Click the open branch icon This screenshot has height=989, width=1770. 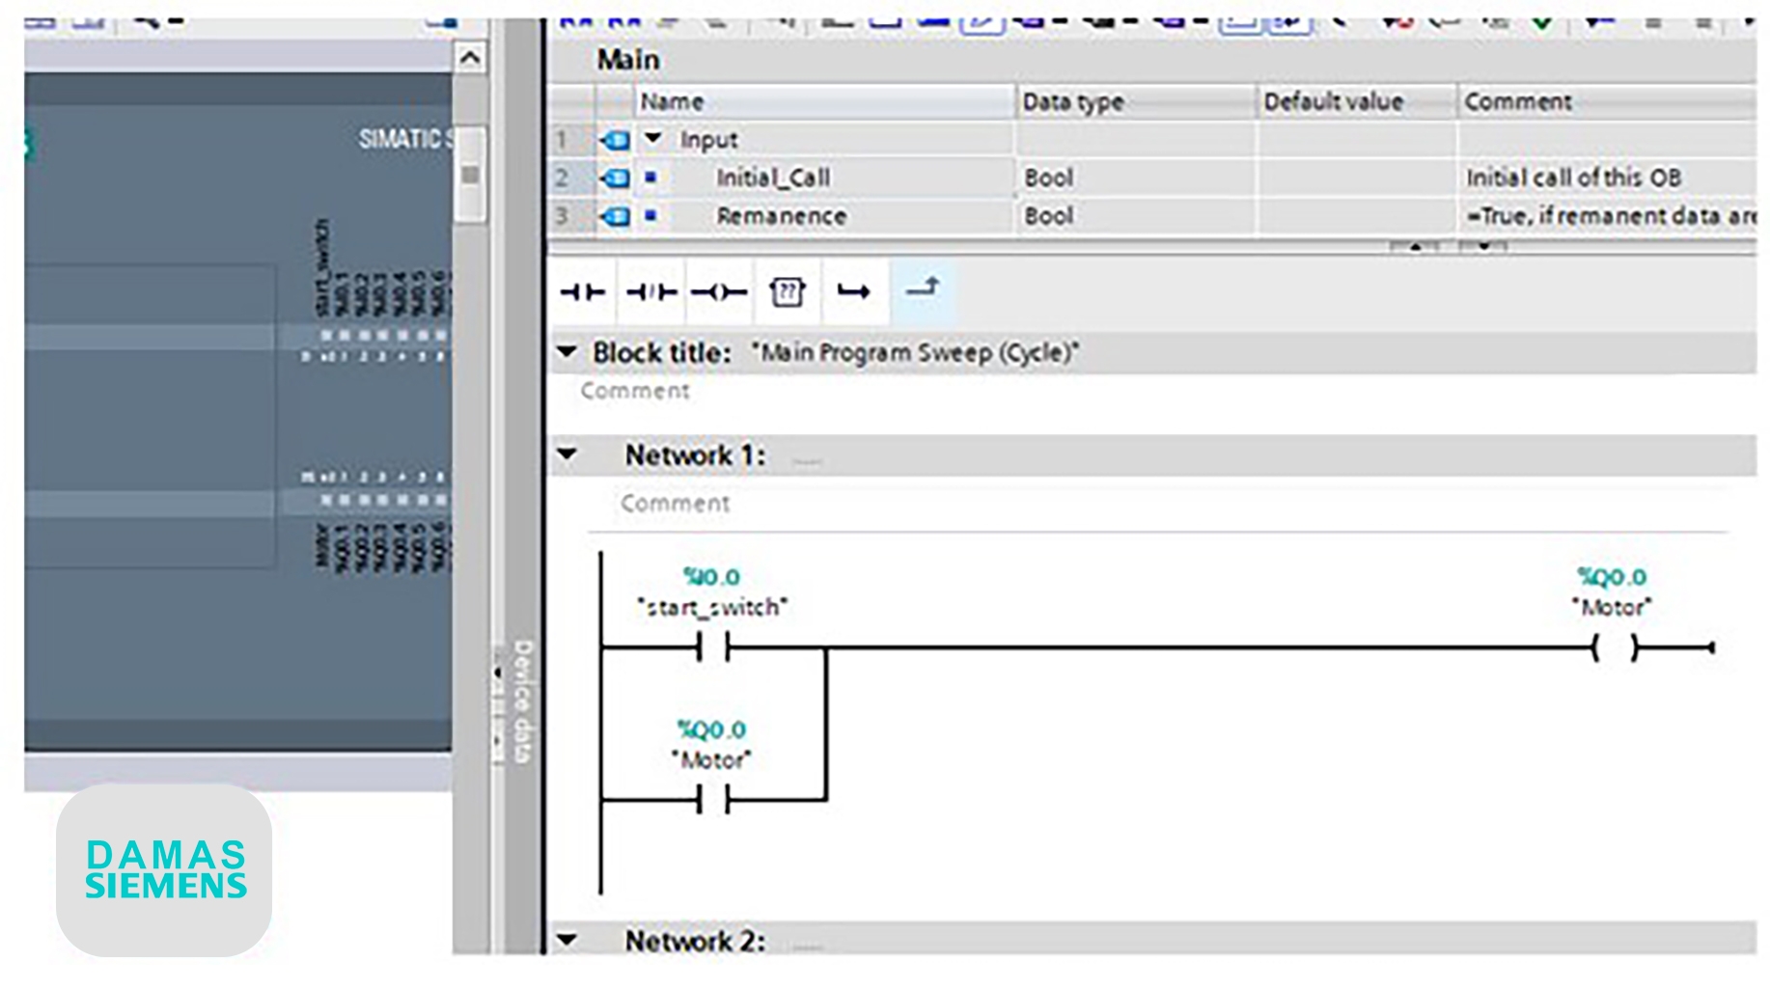(x=853, y=291)
